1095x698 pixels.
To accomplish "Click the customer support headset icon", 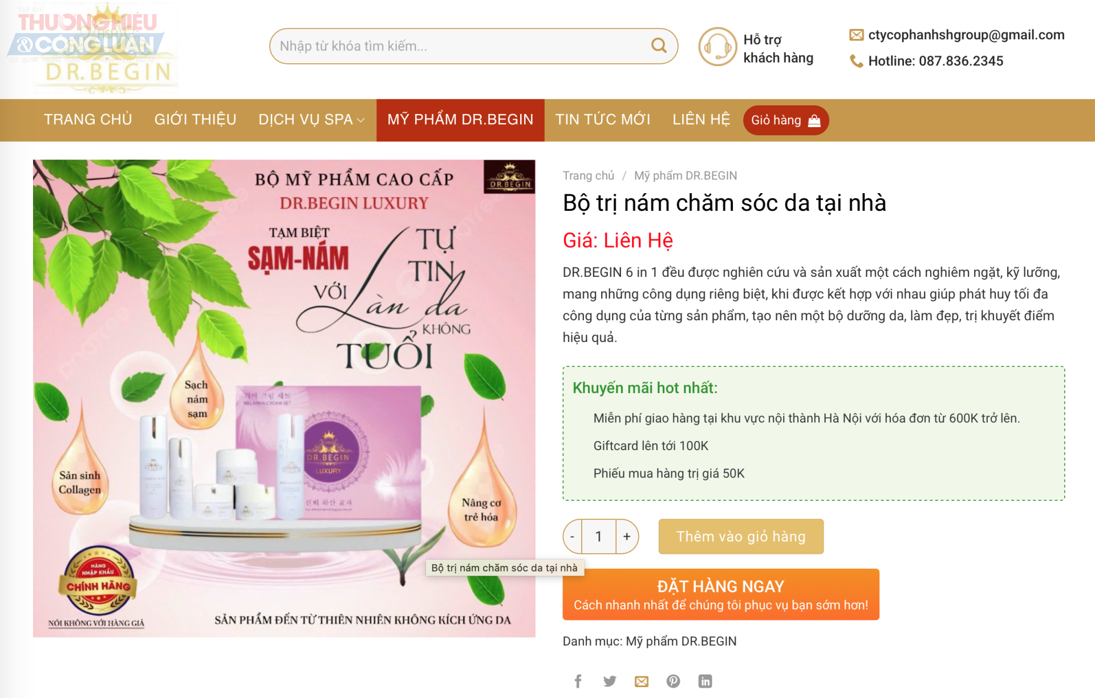I will coord(717,47).
